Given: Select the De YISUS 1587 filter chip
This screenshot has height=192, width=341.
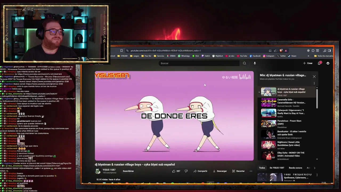Looking at the screenshot, I should pyautogui.click(x=277, y=168).
